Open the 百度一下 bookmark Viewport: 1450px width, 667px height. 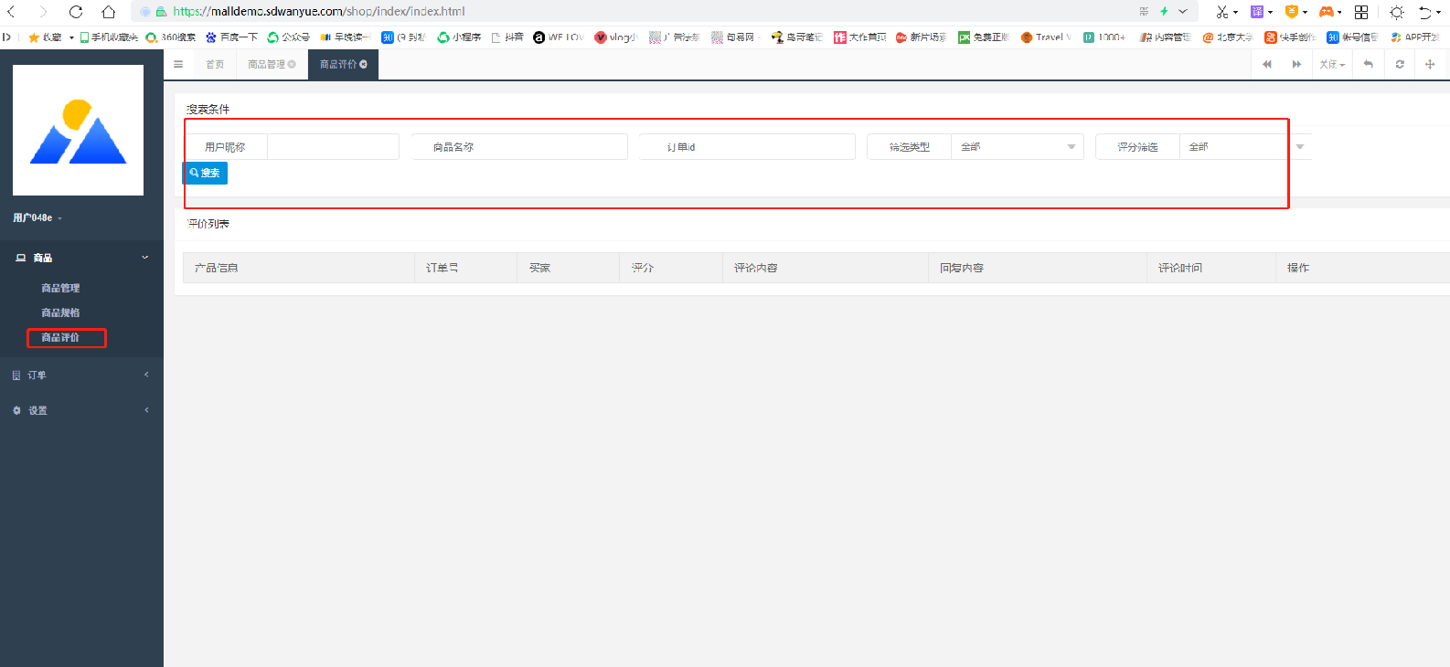[232, 37]
